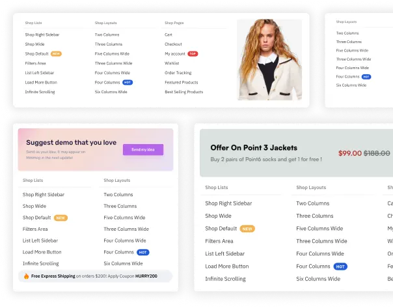This screenshot has width=393, height=307.
Task: Click HOT badge in bottom-left Four Columns row
Action: [143, 252]
